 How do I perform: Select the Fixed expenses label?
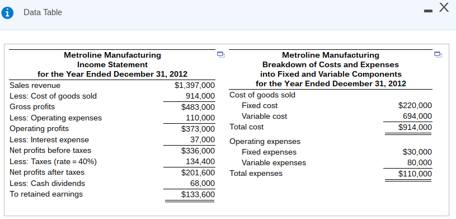point(269,152)
